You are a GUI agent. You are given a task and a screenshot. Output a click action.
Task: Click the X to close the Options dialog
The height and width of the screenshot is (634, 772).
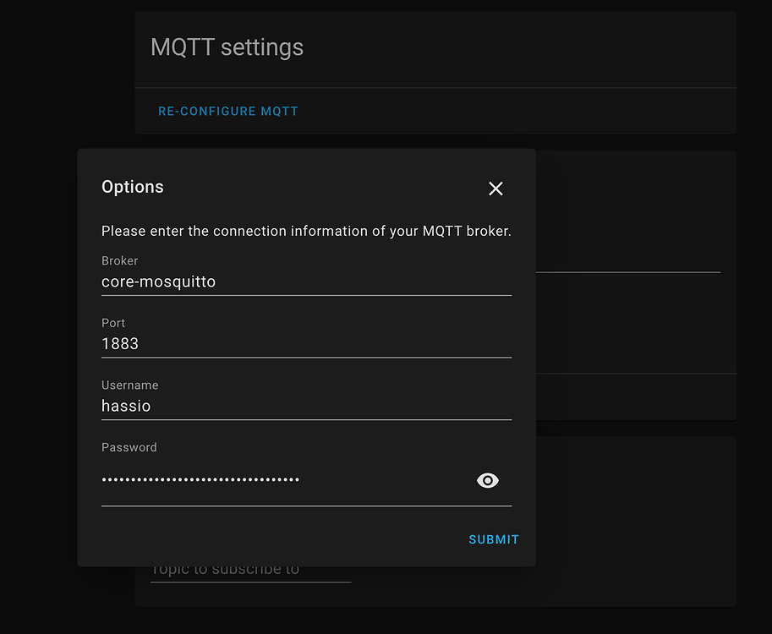pyautogui.click(x=496, y=189)
